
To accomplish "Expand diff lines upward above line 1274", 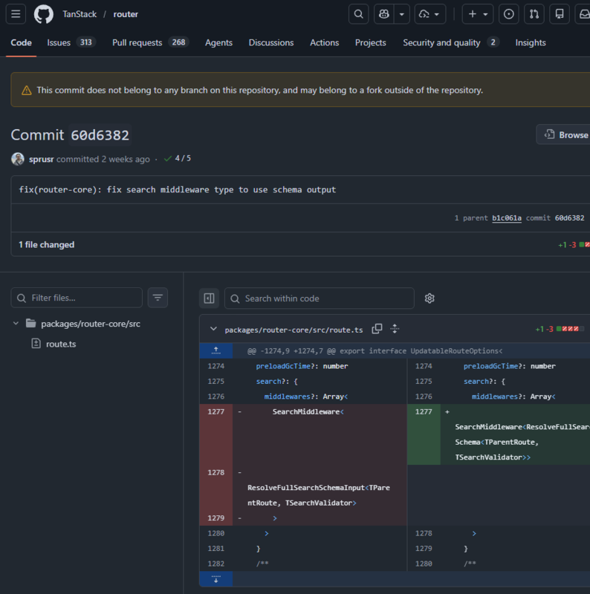I will tap(216, 350).
